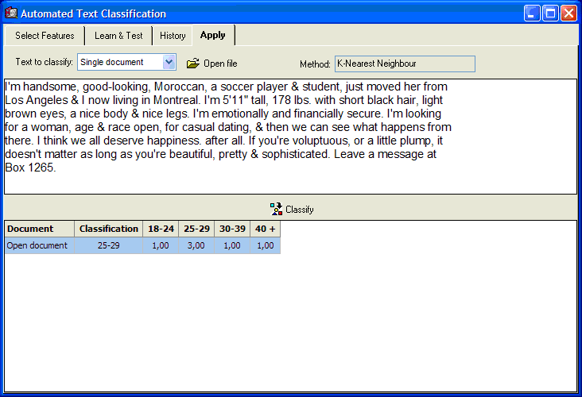The image size is (582, 397).
Task: Maximize the Automated Text Classification window
Action: (550, 13)
